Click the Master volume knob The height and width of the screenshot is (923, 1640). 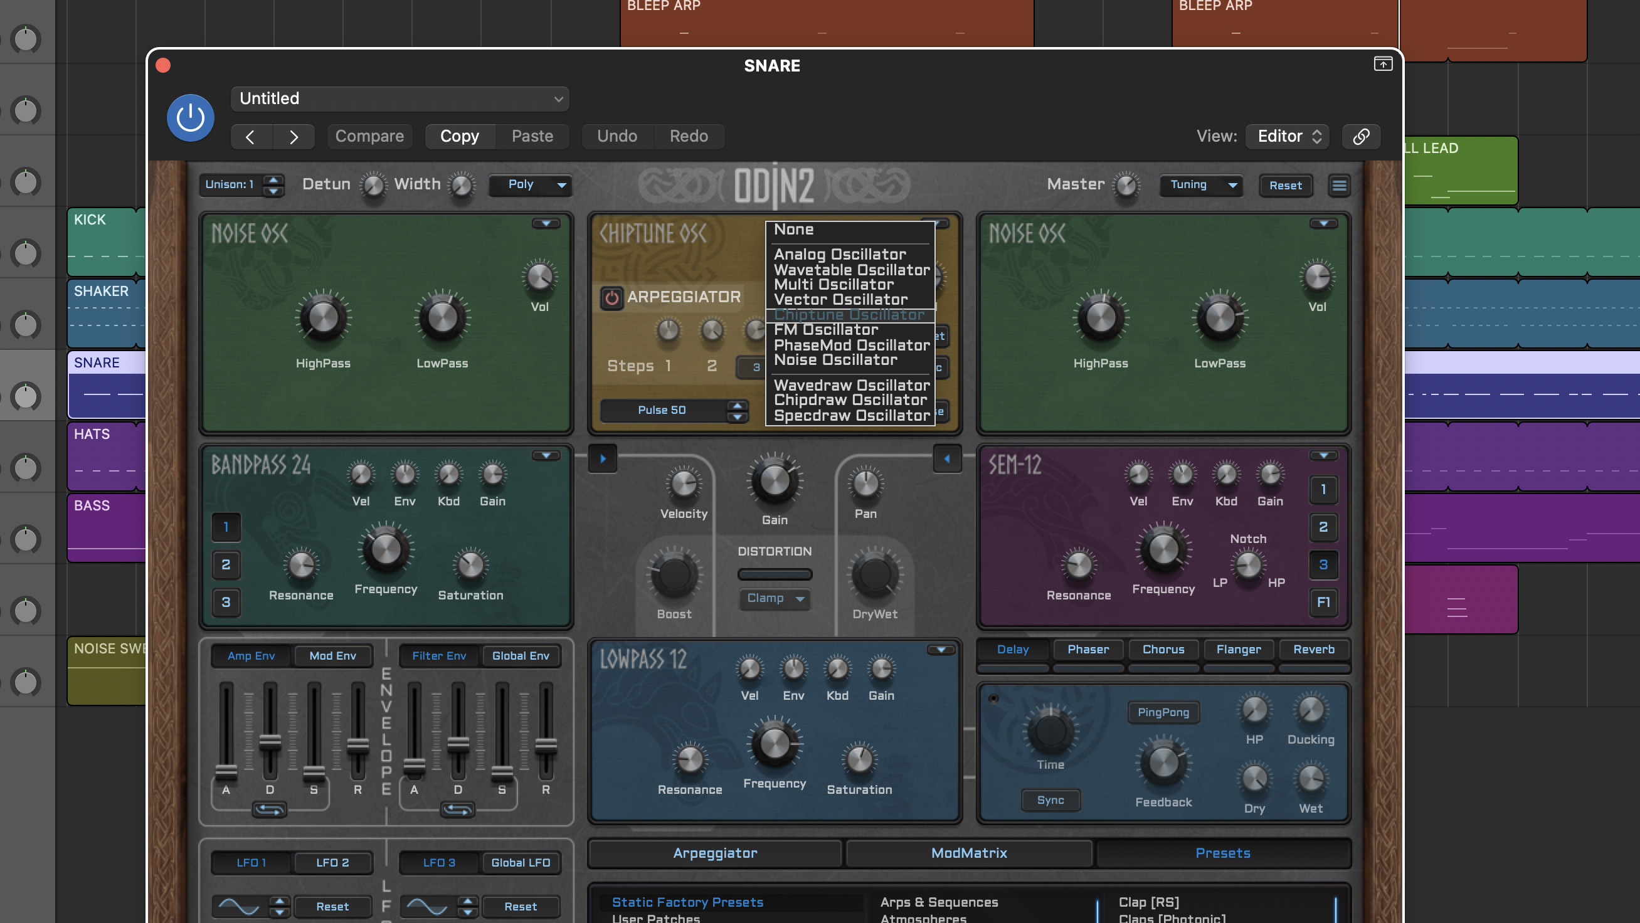[1126, 185]
